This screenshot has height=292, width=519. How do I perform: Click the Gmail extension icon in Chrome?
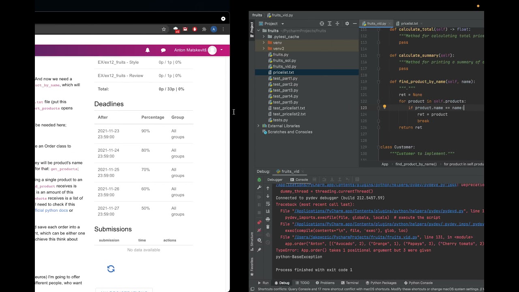click(x=185, y=29)
